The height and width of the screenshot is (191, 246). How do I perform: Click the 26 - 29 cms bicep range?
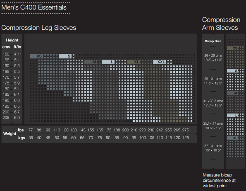pos(213,56)
